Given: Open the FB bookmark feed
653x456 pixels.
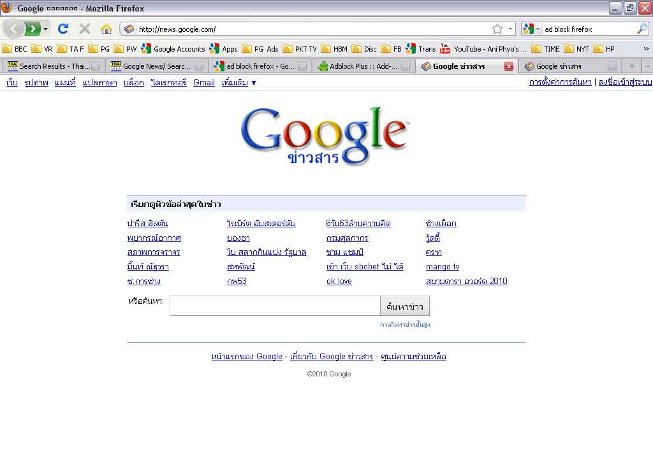Looking at the screenshot, I should tap(392, 49).
